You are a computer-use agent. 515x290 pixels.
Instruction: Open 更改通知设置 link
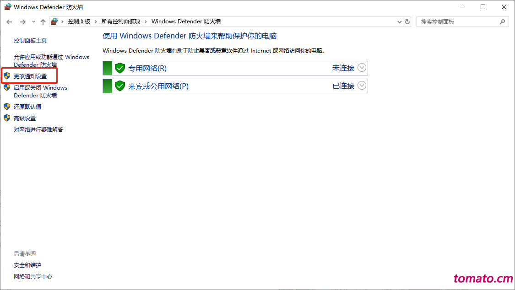[x=30, y=76]
